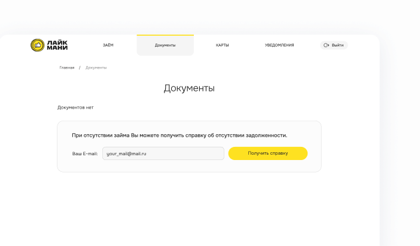Follow the Главная breadcrumb link
420x246 pixels.
pos(67,67)
